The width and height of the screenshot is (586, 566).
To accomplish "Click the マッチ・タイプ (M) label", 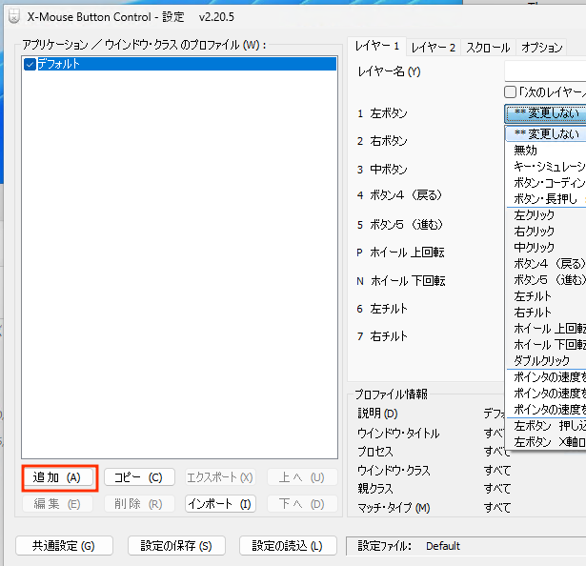I will pyautogui.click(x=394, y=508).
